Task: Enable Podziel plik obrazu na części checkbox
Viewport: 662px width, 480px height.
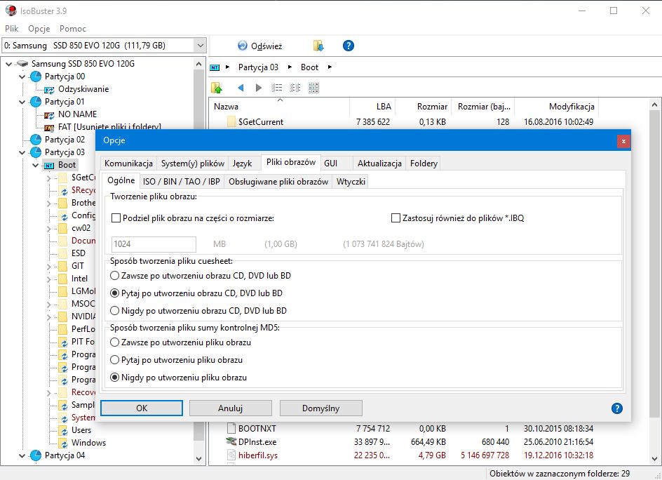Action: [x=116, y=218]
